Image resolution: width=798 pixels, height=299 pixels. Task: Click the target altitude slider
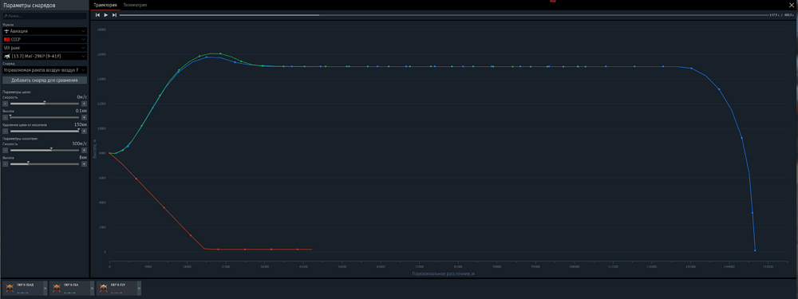click(44, 117)
